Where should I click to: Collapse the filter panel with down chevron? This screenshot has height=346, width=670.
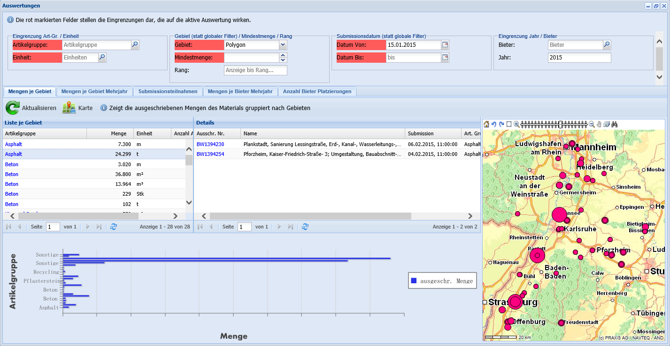point(659,77)
